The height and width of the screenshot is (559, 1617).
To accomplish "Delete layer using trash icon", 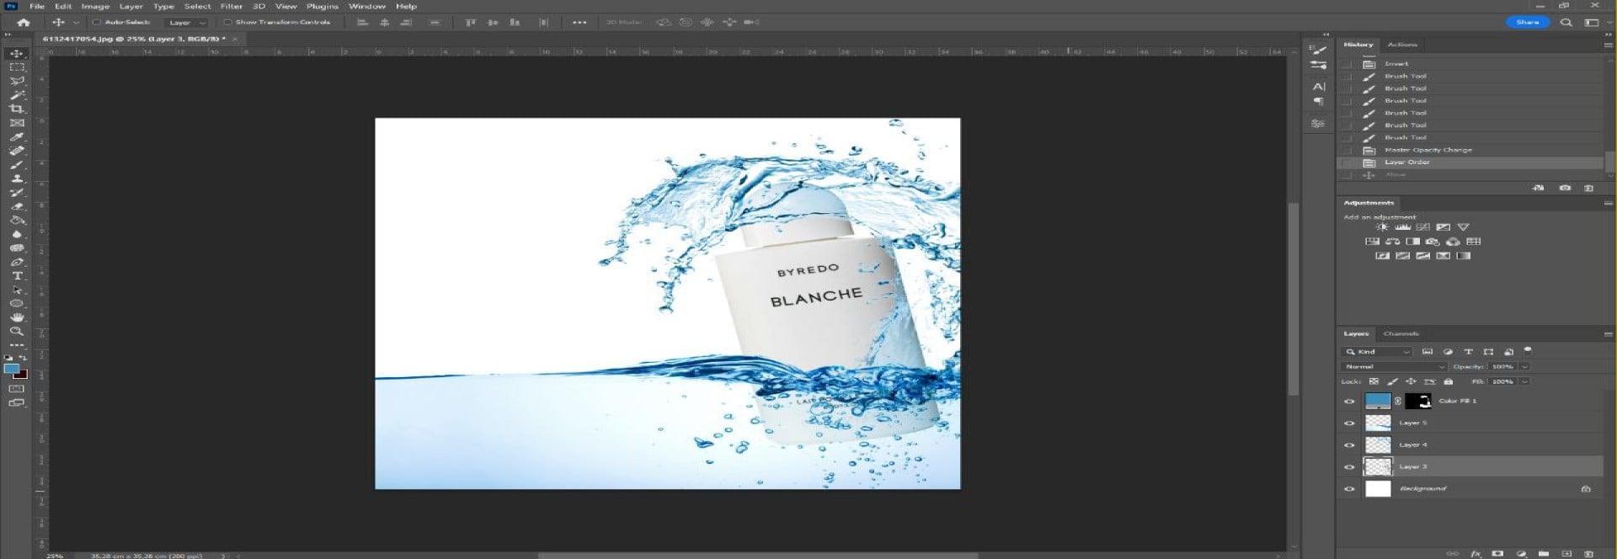I will point(1588,553).
